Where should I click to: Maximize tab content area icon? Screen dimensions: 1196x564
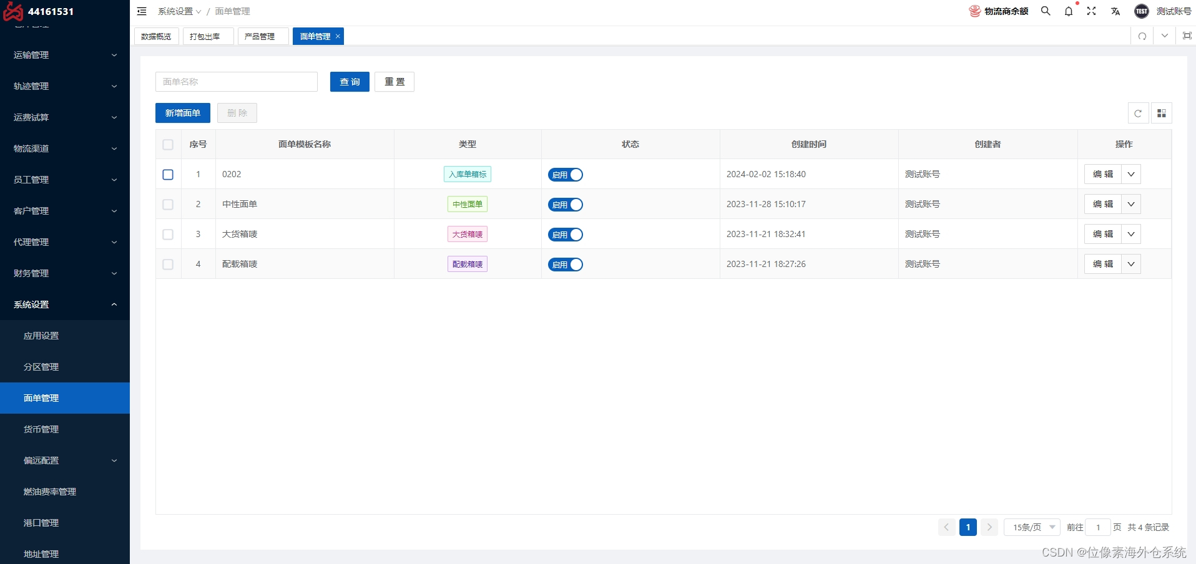[x=1187, y=36]
